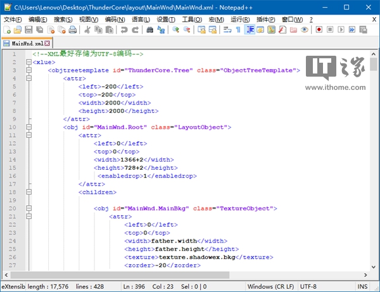Click the horizontal scrollbar right arrow
This screenshot has height=292, width=380.
[x=365, y=275]
